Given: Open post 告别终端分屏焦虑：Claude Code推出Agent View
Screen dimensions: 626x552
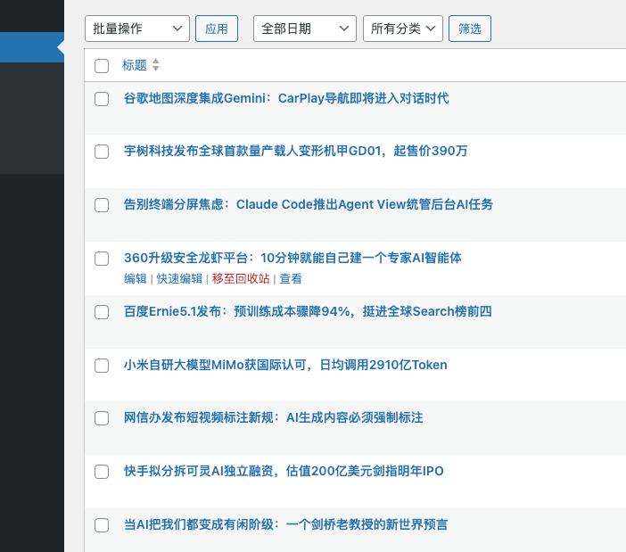Looking at the screenshot, I should tap(309, 204).
